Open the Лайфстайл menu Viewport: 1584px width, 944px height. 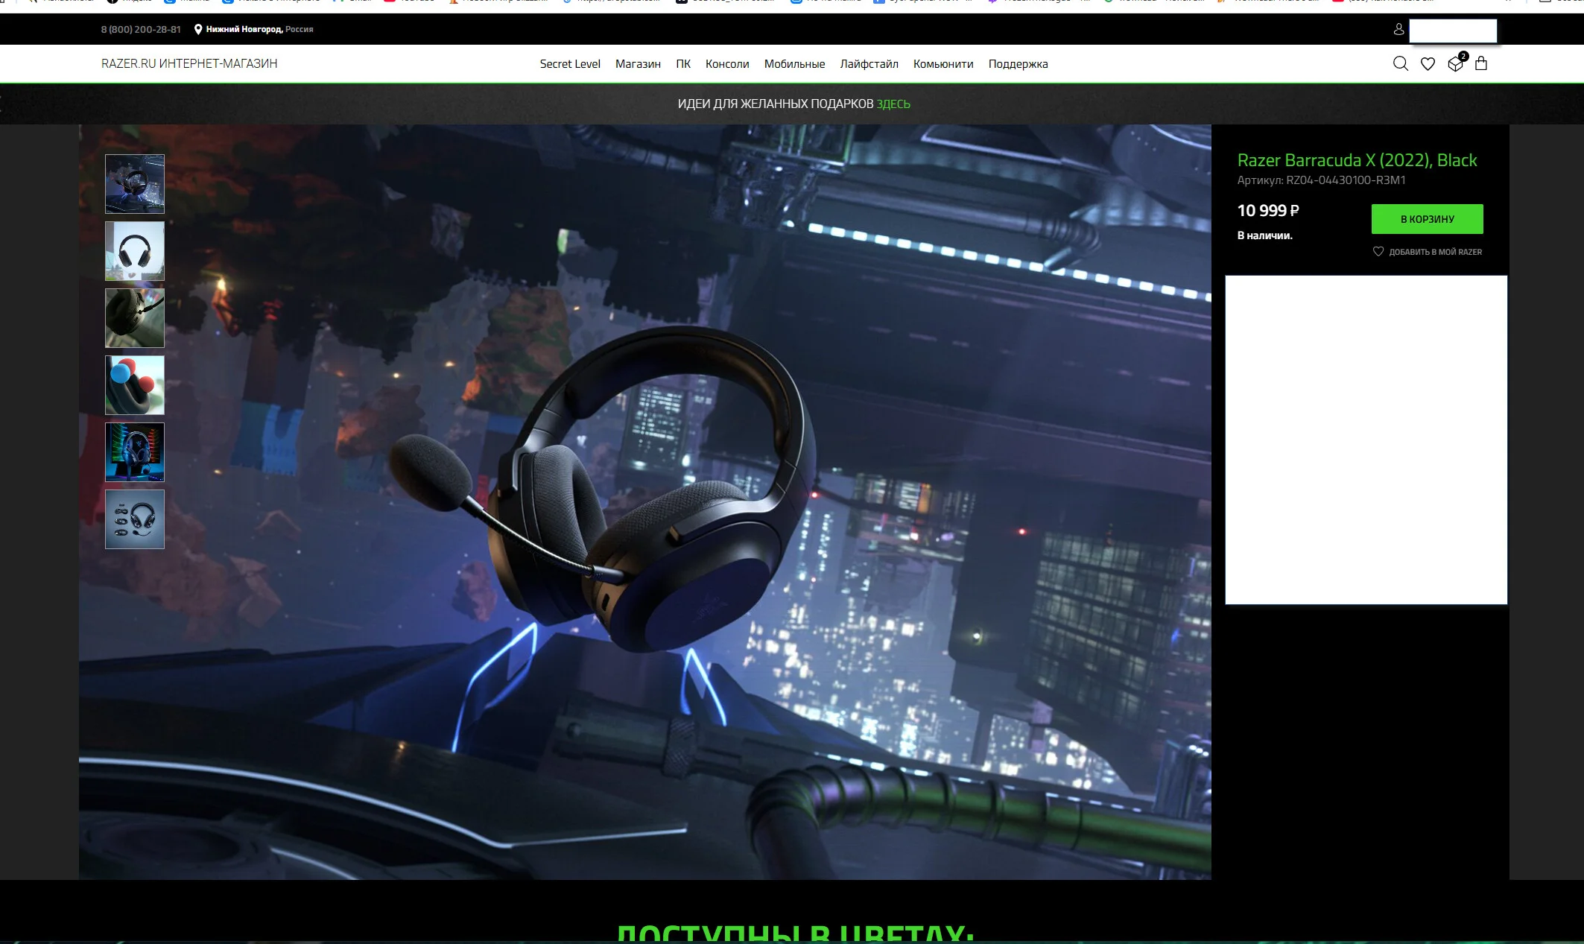(x=869, y=64)
